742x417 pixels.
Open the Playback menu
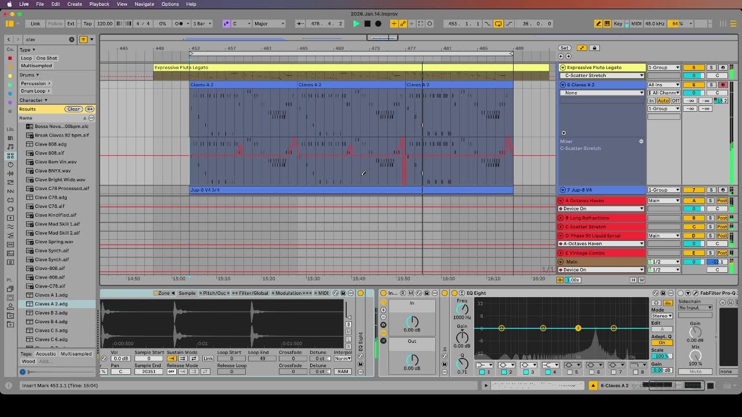tap(99, 4)
